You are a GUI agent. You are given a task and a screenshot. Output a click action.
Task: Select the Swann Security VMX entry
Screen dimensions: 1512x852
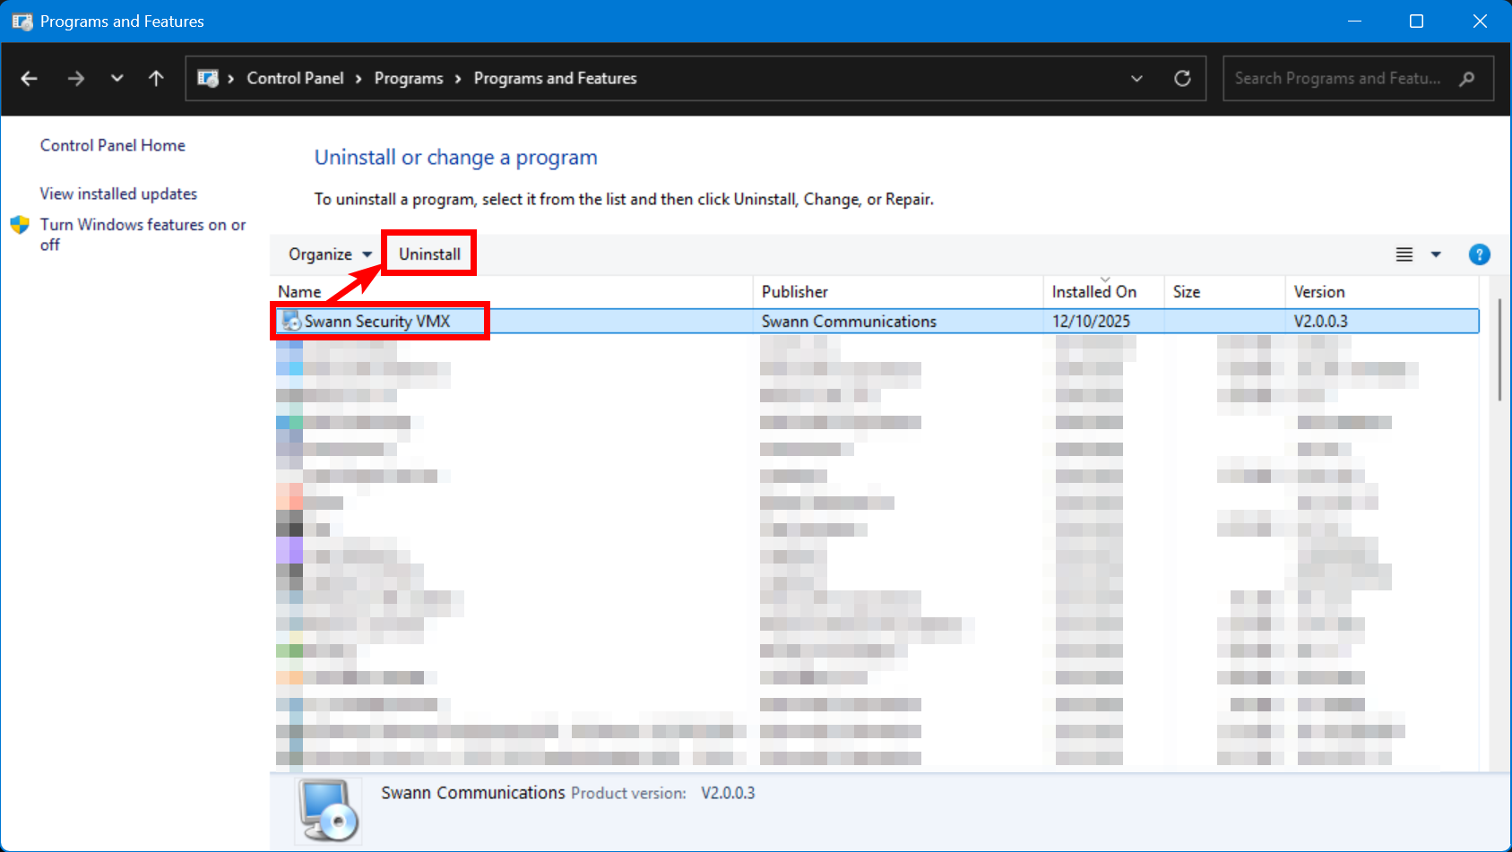point(377,322)
